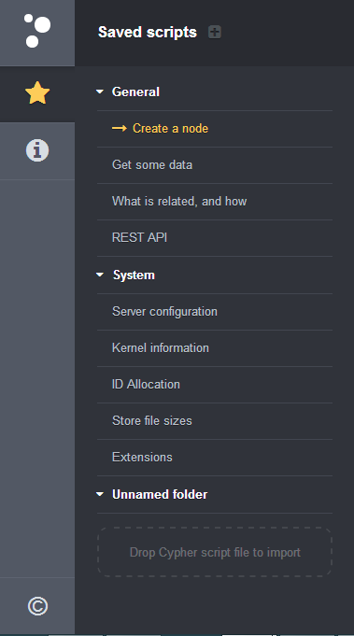The width and height of the screenshot is (354, 636).
Task: Open the star Favorites sidebar tab
Action: [x=37, y=93]
